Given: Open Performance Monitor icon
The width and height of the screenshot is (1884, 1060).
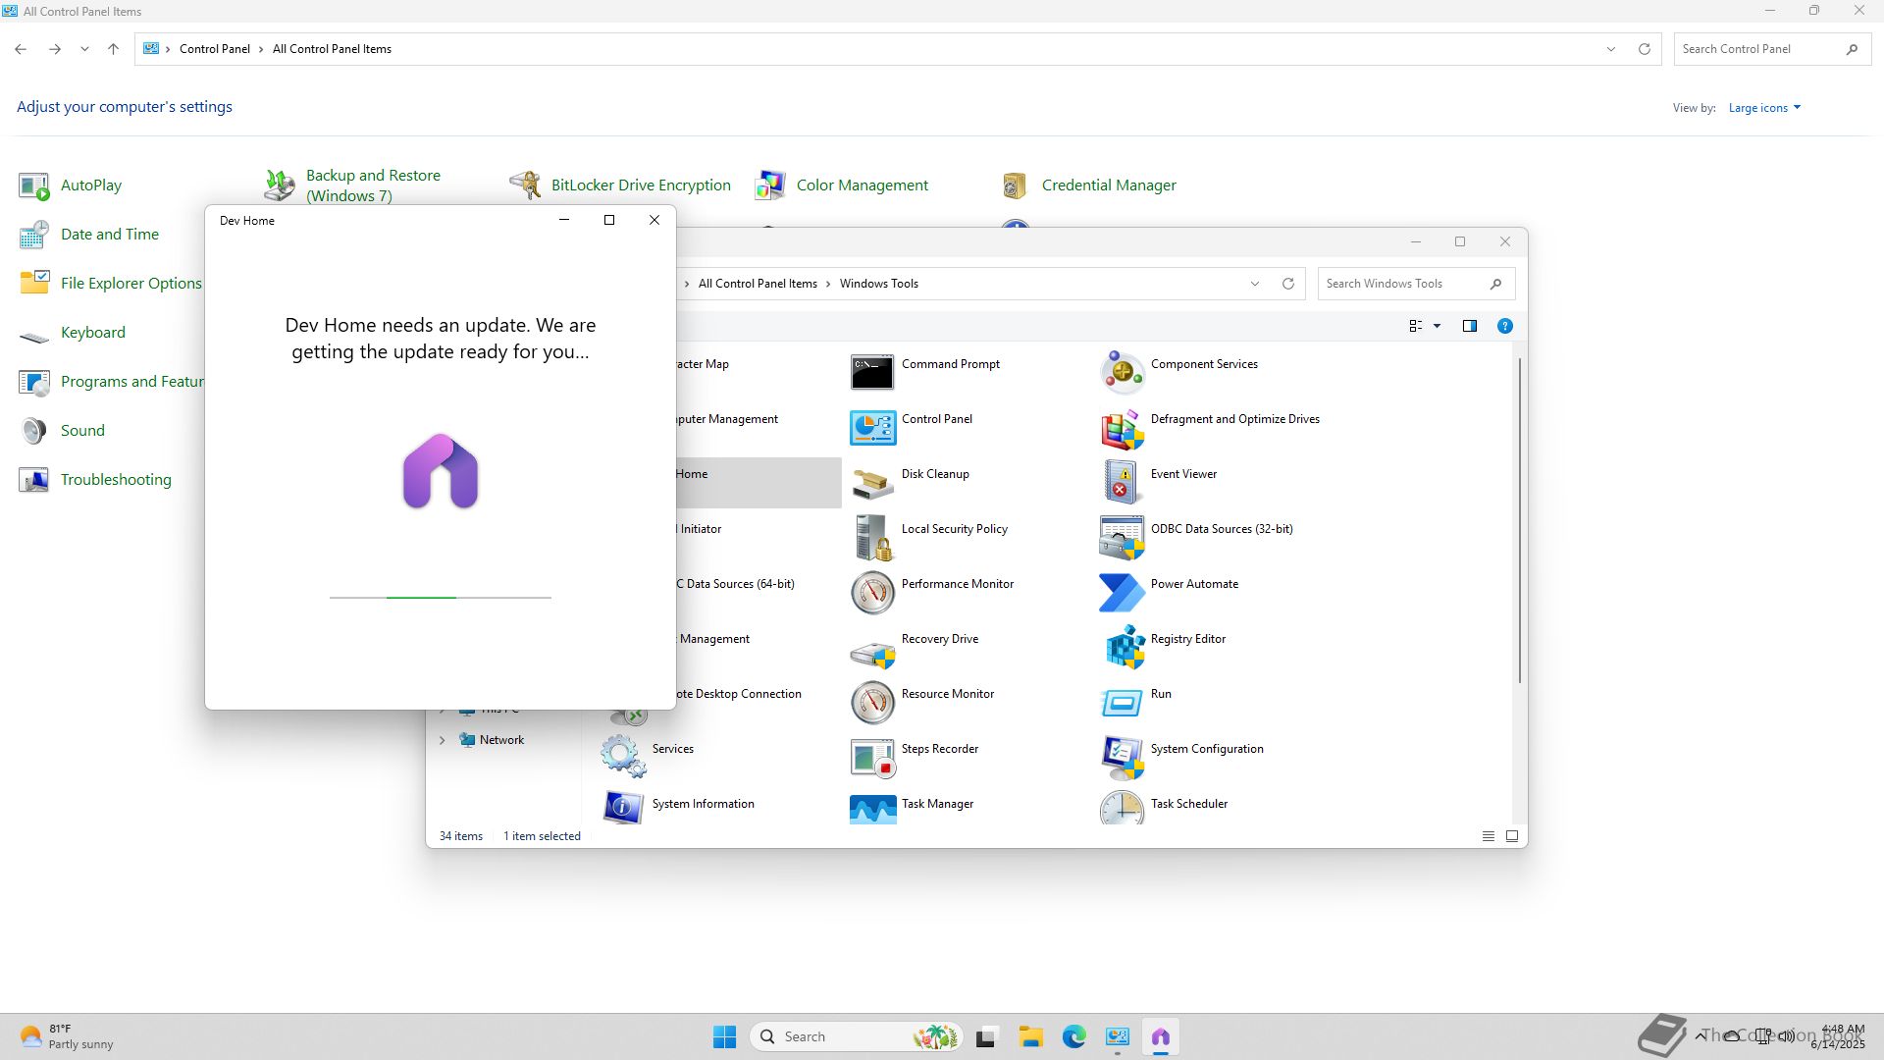Looking at the screenshot, I should coord(872,593).
